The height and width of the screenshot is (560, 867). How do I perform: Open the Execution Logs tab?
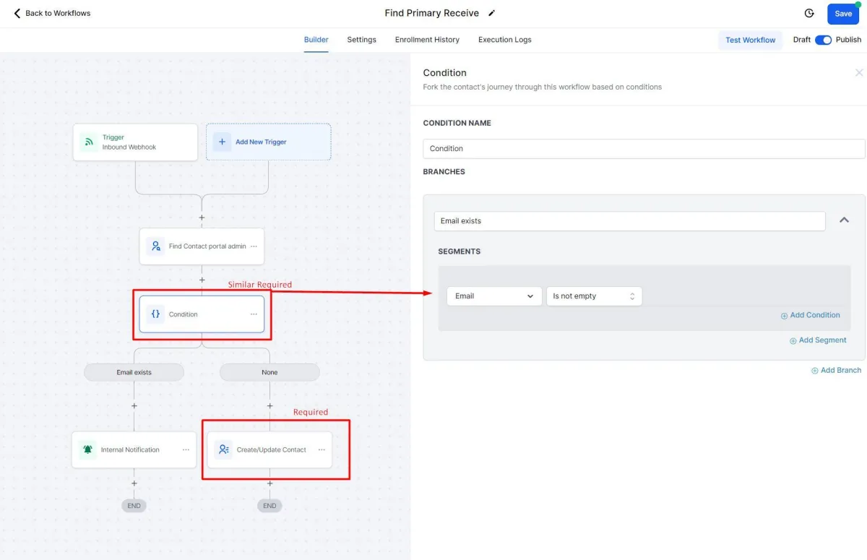[x=504, y=40]
